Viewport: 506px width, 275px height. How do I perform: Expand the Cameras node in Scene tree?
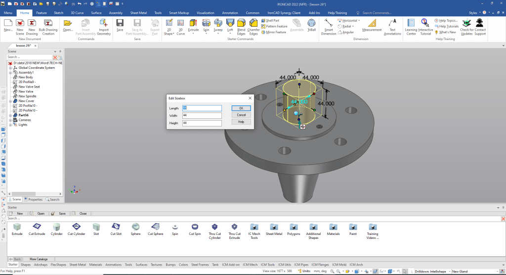[x=10, y=120]
